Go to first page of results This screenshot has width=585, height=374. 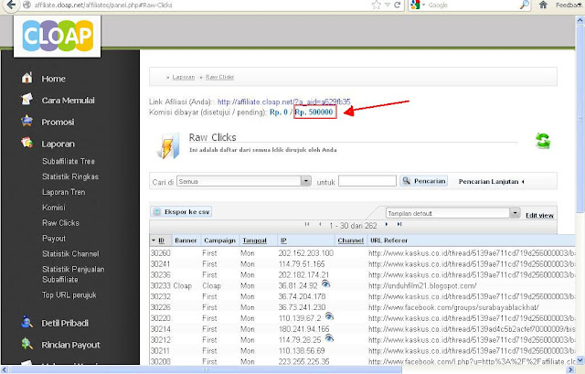(x=307, y=224)
